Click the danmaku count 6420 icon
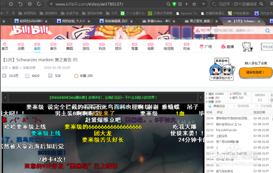The image size is (273, 173). click(27, 76)
